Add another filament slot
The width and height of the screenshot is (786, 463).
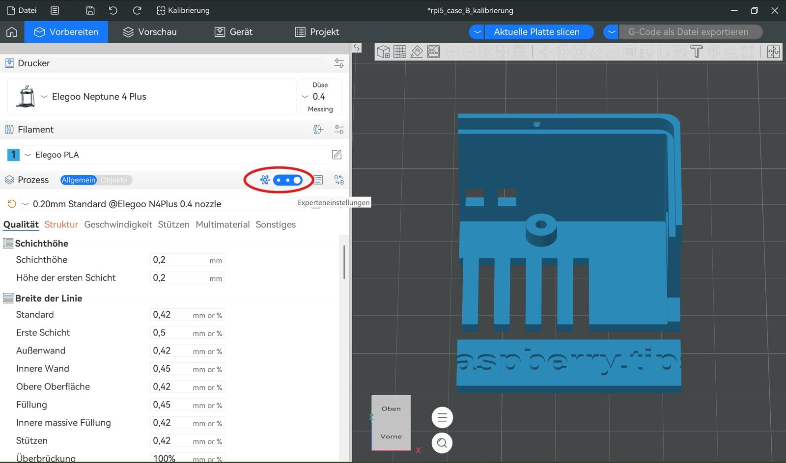point(318,130)
